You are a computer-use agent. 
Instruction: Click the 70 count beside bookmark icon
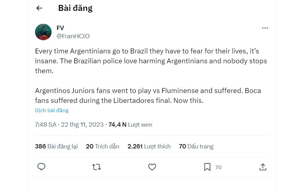tap(218, 167)
